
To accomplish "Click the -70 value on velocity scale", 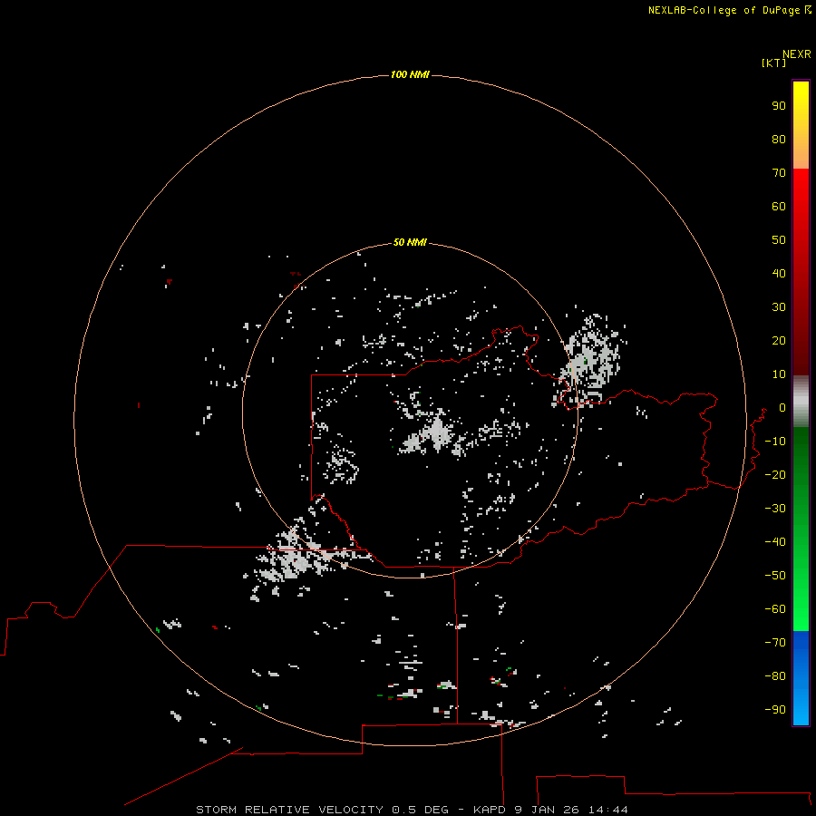I will [775, 642].
